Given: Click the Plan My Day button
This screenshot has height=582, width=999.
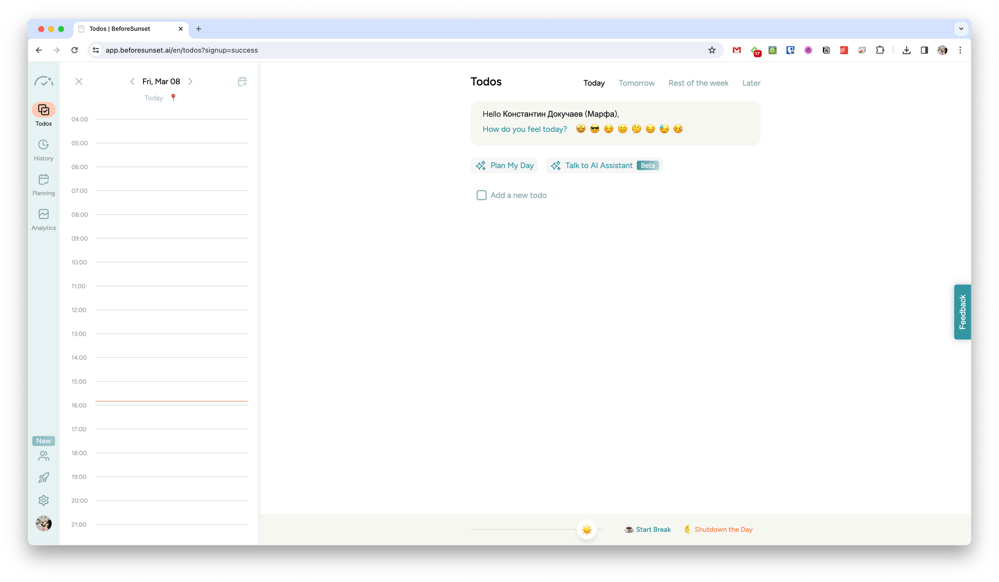Looking at the screenshot, I should [504, 165].
